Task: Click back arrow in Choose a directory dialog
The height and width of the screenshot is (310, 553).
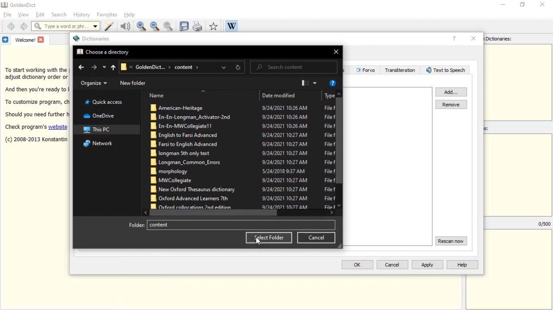Action: point(81,67)
